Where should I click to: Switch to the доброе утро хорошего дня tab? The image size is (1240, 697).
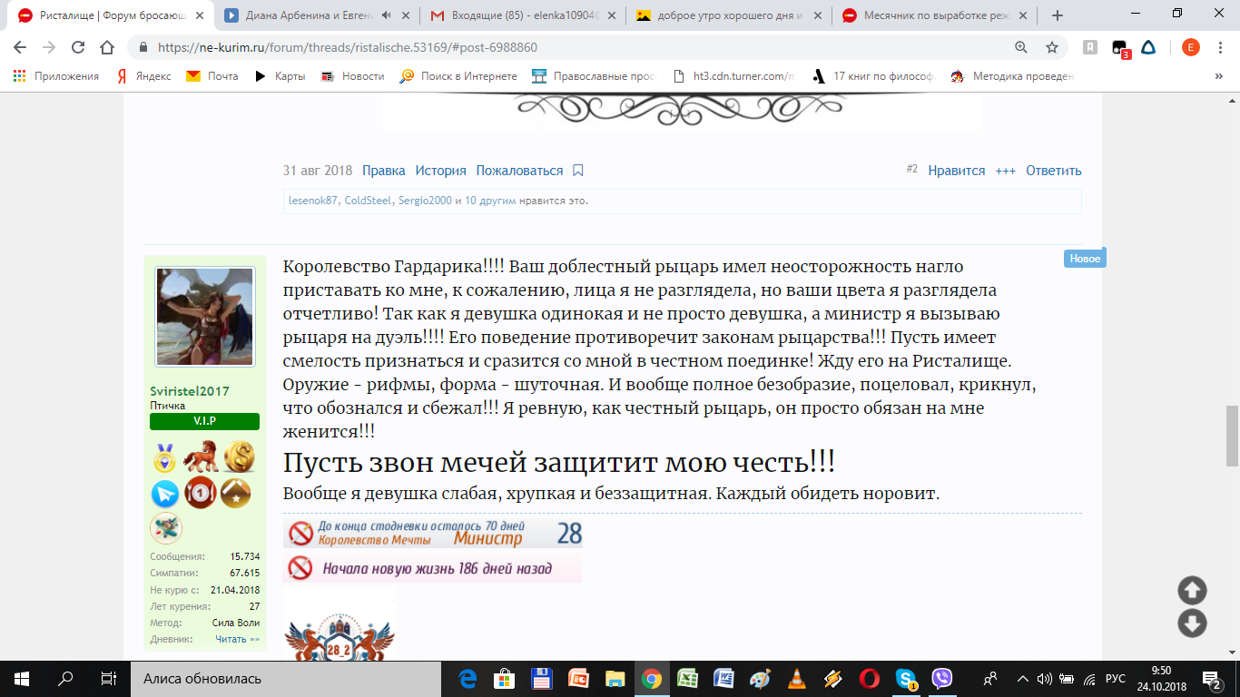[x=728, y=15]
